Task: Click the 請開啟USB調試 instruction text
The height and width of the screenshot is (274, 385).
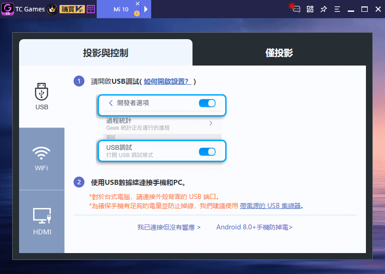Action: [115, 81]
